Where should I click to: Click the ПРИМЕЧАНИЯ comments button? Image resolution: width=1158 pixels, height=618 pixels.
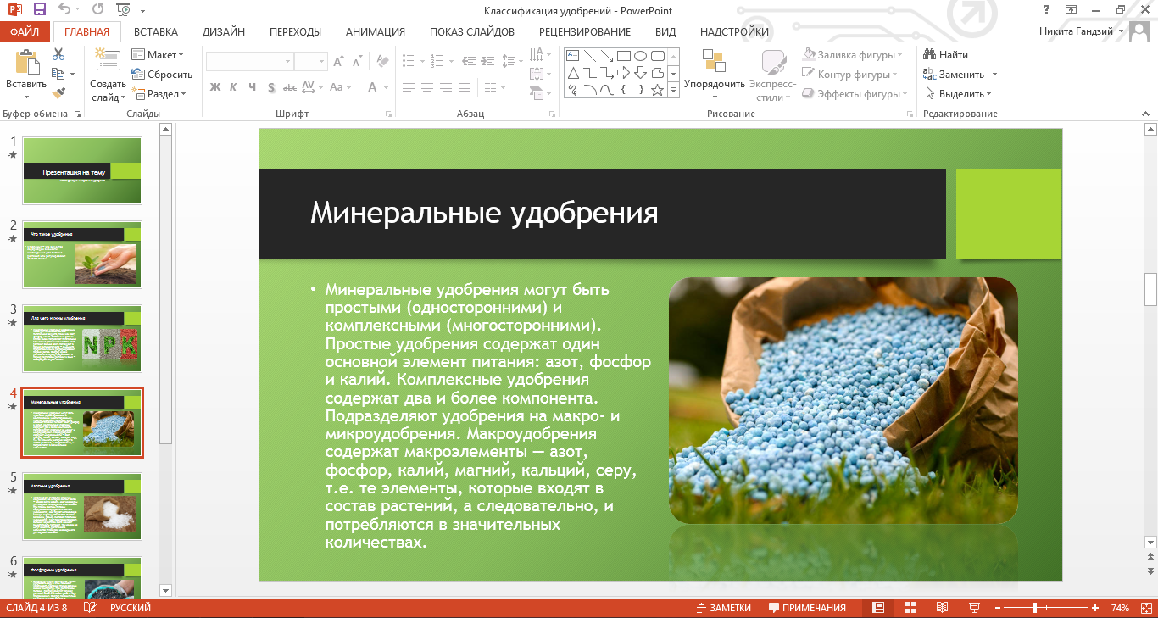point(808,608)
